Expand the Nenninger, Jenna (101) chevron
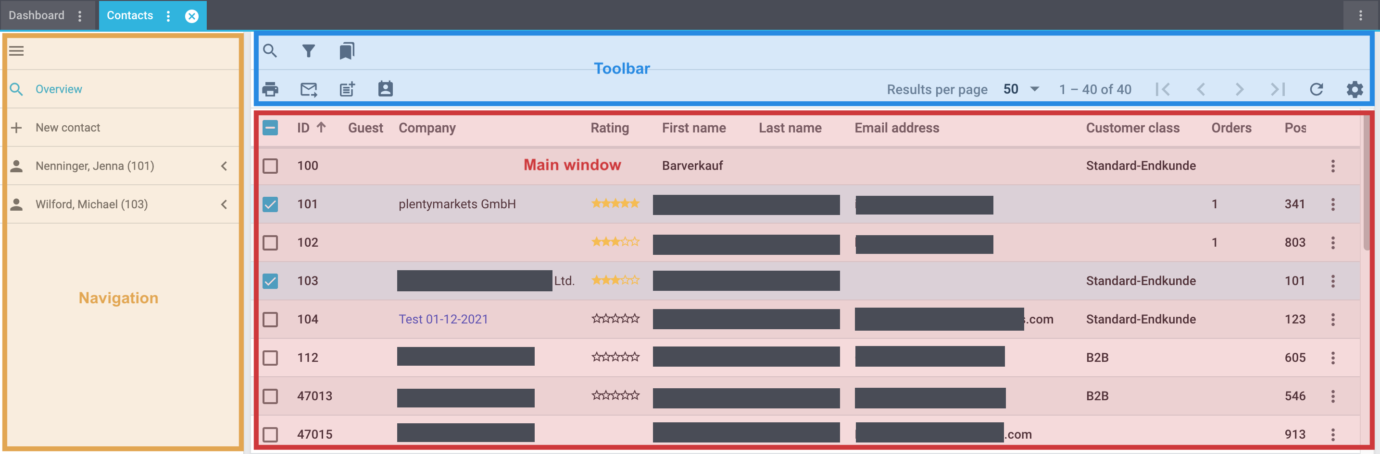The width and height of the screenshot is (1380, 454). click(x=224, y=167)
